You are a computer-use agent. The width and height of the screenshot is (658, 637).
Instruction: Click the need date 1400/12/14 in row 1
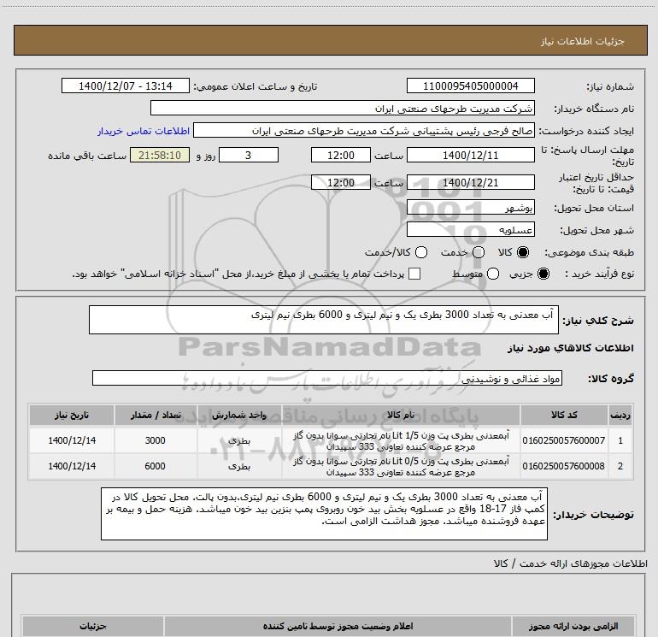point(72,440)
